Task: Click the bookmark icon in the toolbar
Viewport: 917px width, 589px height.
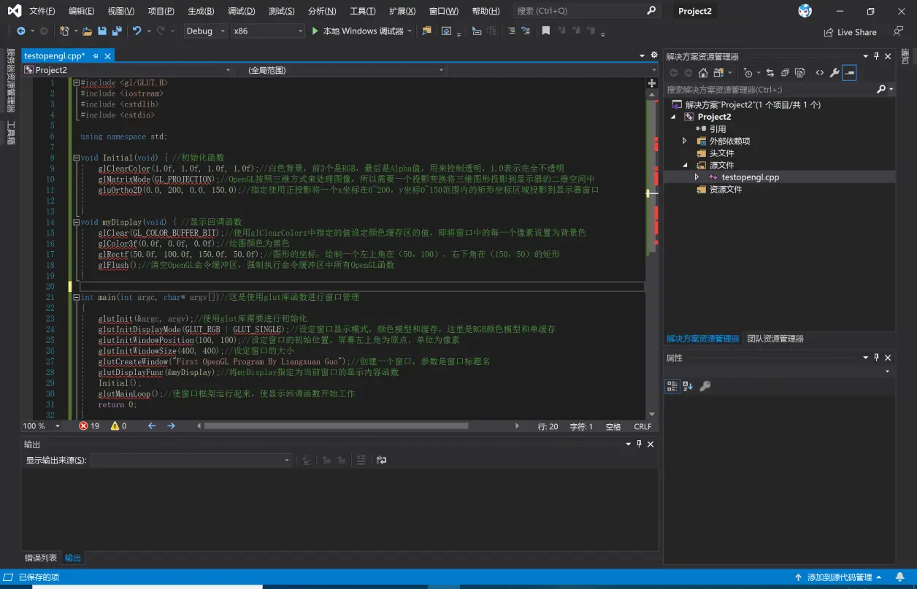Action: click(x=545, y=31)
